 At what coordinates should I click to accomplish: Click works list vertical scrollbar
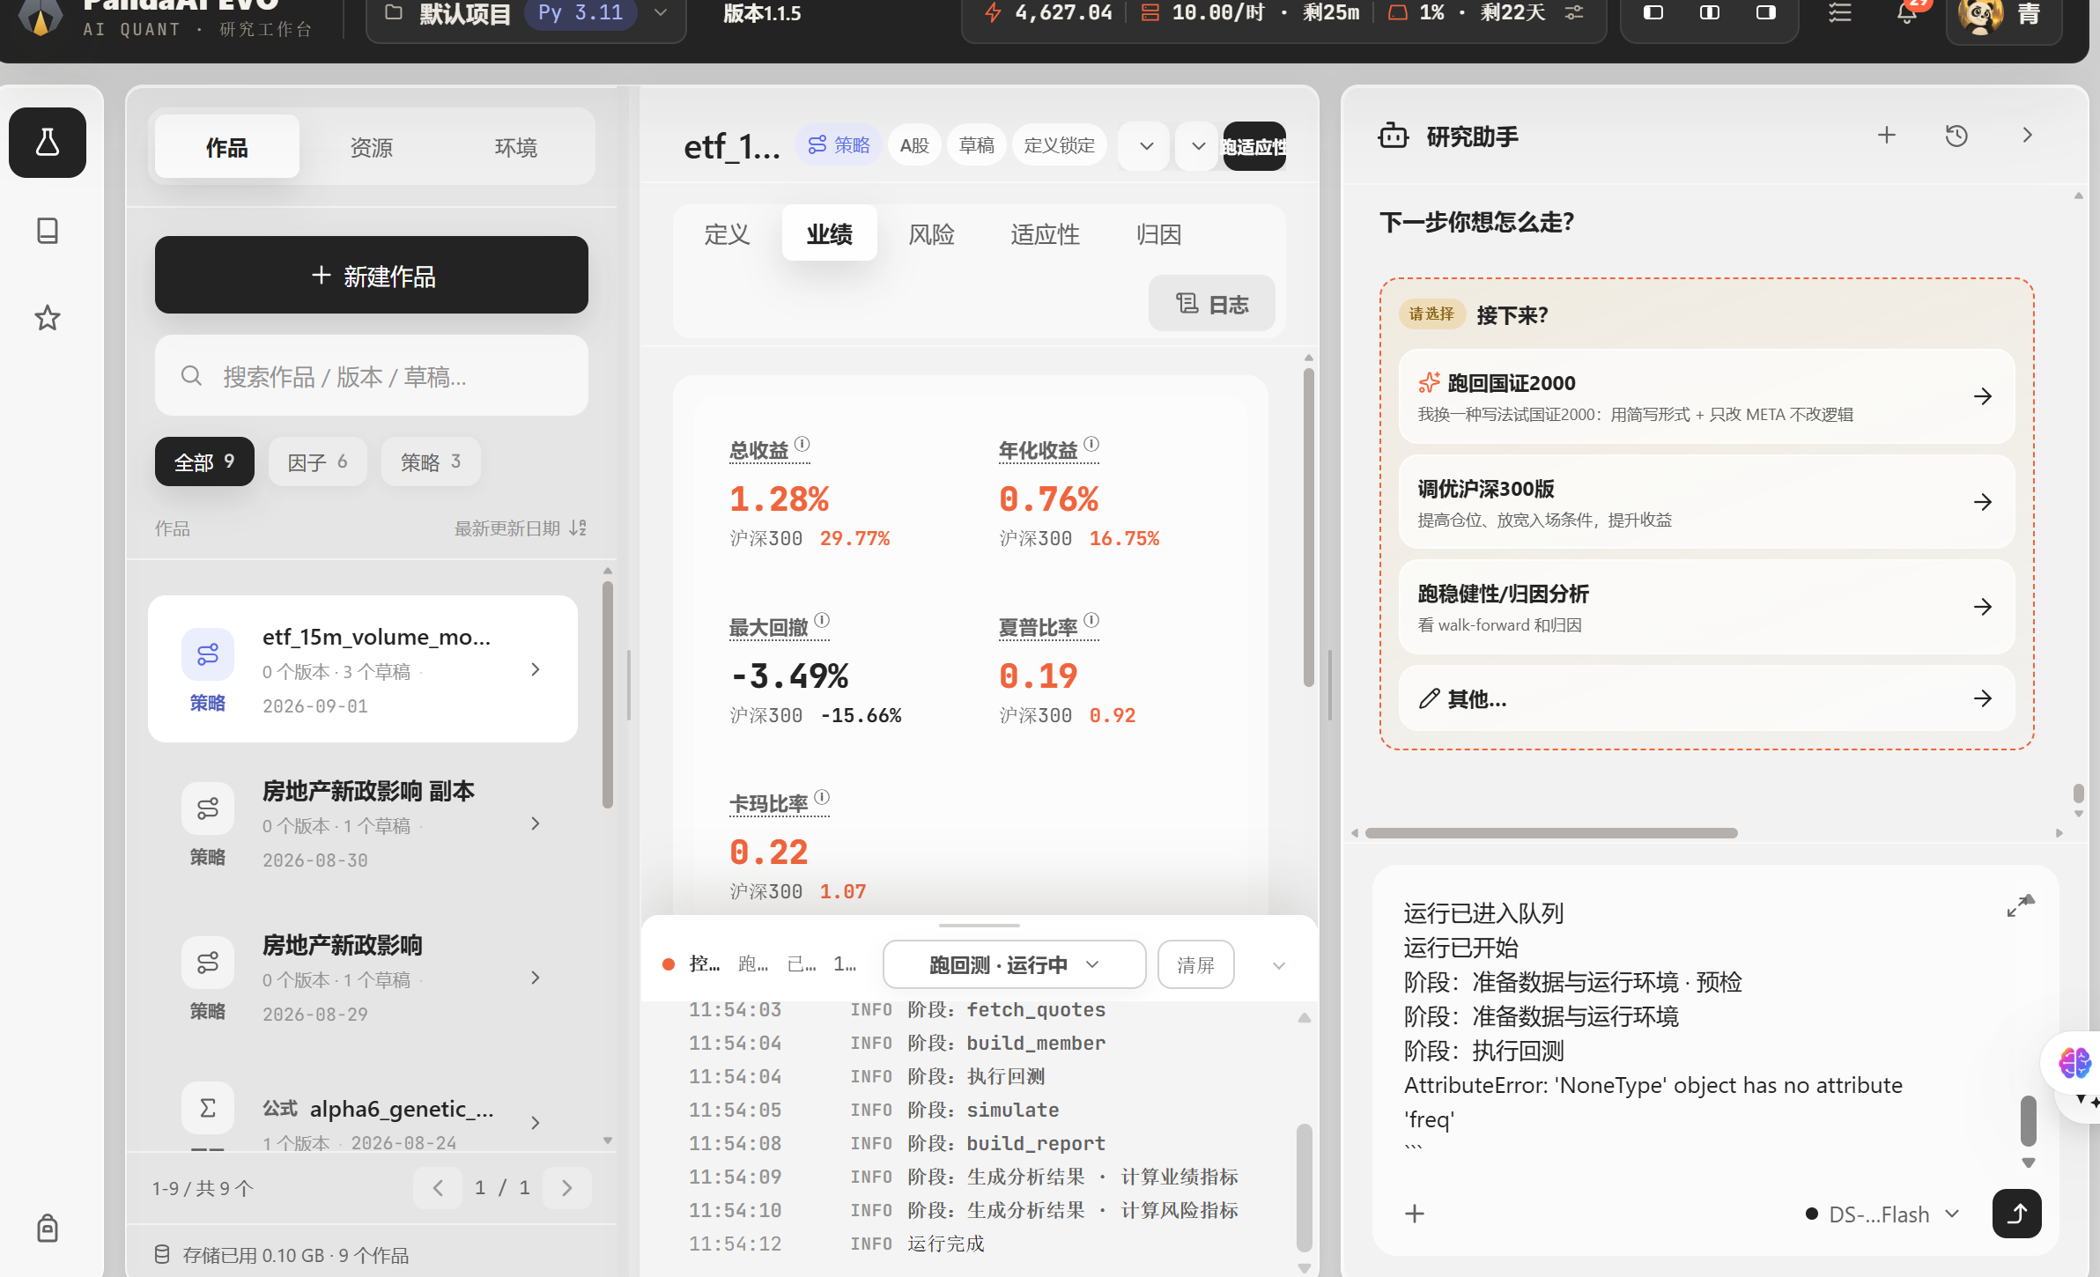tap(607, 695)
